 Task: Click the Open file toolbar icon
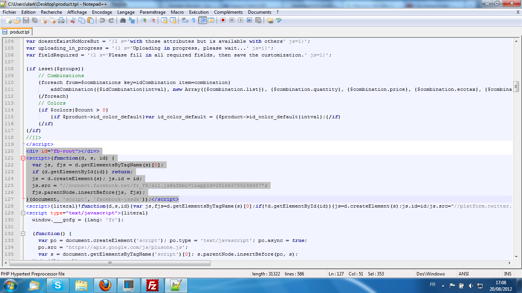(x=17, y=20)
